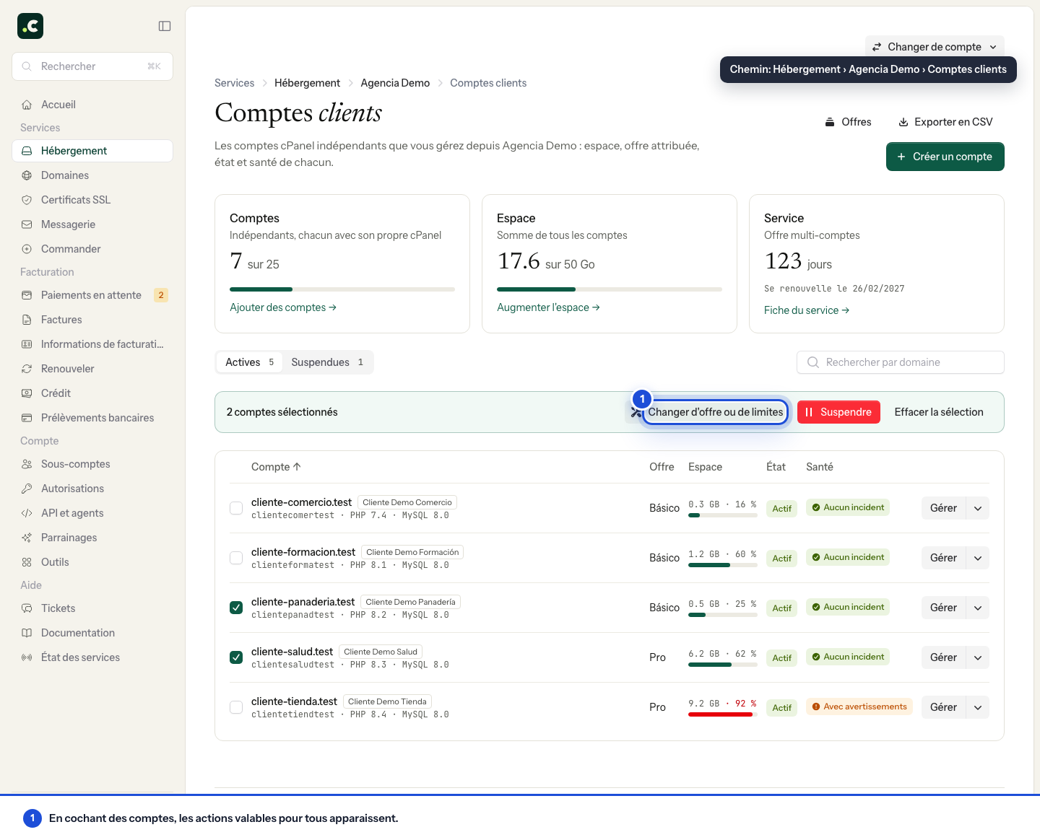The width and height of the screenshot is (1040, 840).
Task: Click the Tickets chat icon
Action: pos(27,608)
